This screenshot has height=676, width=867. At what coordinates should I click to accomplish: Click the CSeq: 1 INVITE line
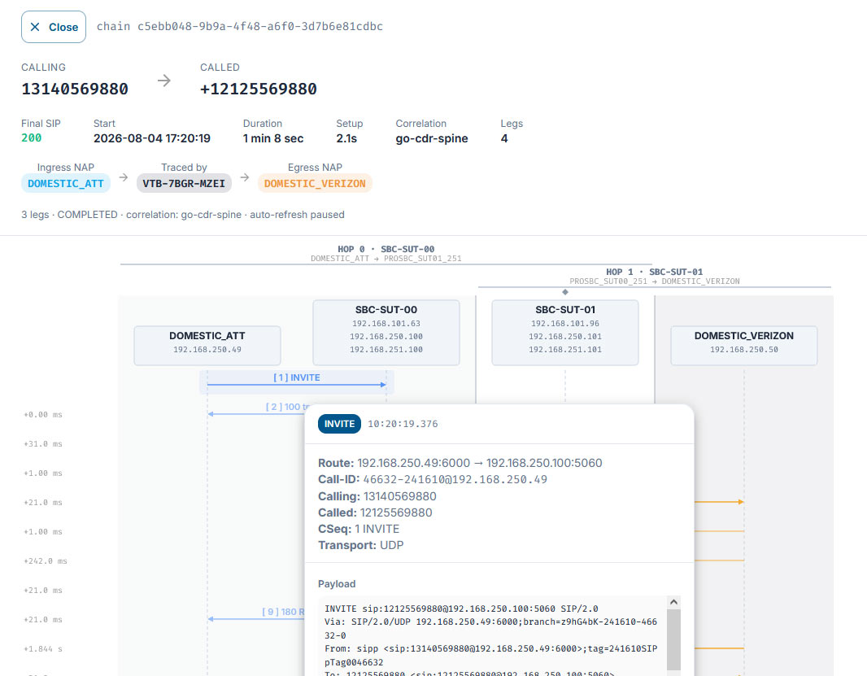point(359,529)
